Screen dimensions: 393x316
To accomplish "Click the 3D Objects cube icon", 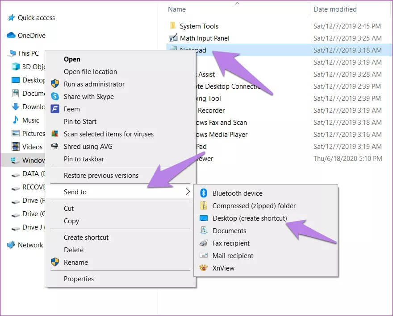I will pos(16,66).
